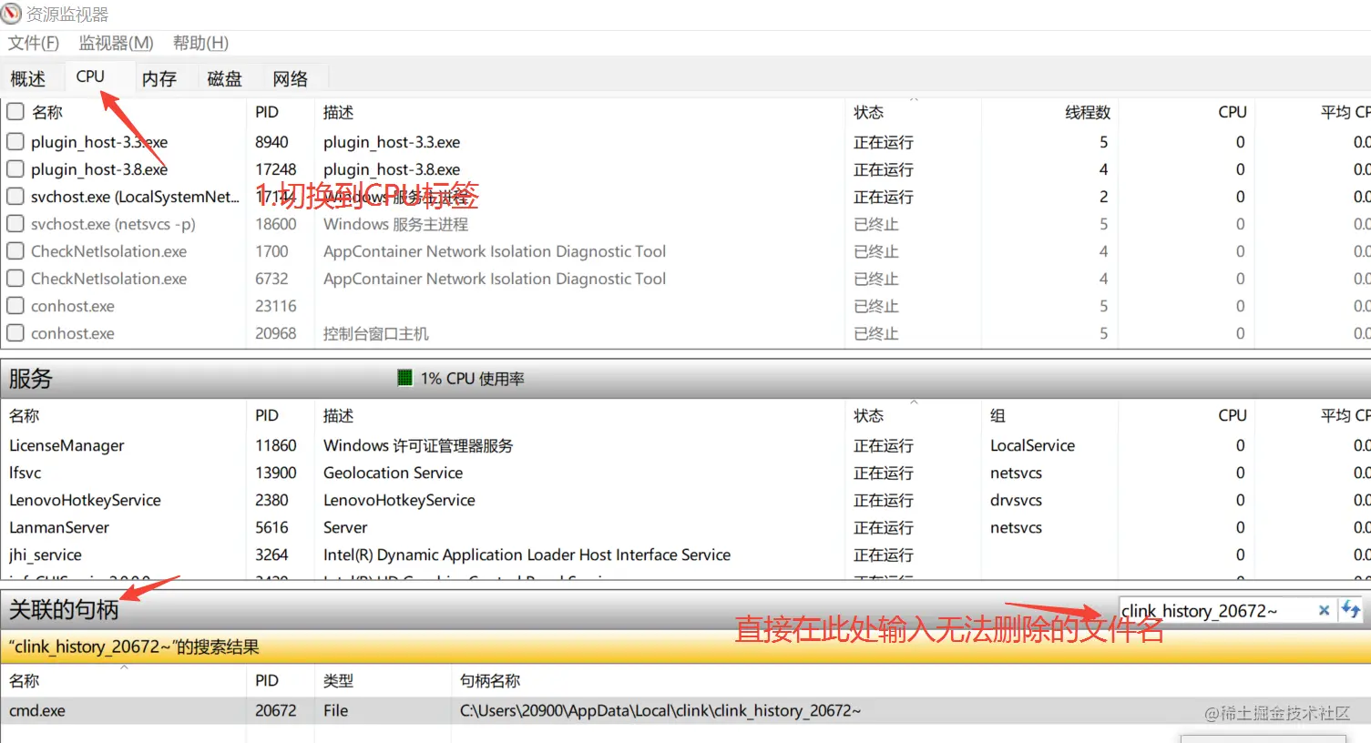Sort services by 状态 column header

pos(868,415)
